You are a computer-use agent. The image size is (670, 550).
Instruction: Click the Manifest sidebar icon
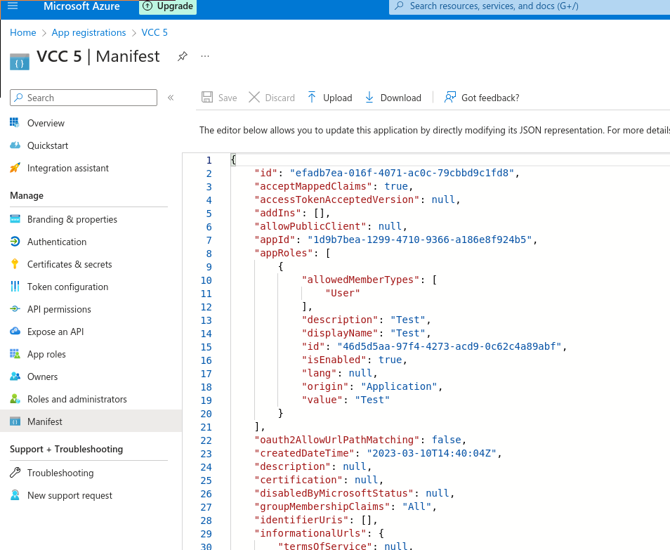click(x=15, y=421)
